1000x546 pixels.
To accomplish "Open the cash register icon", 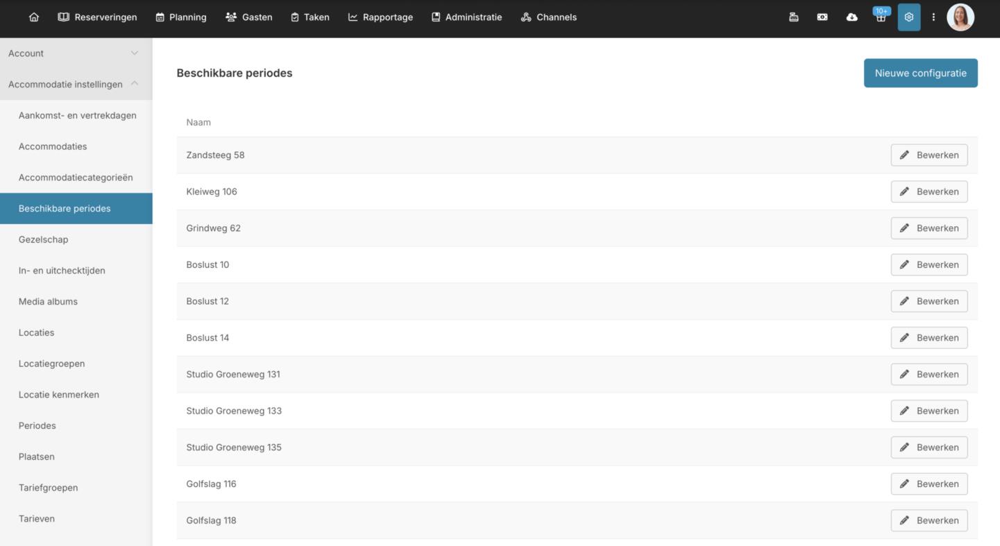I will (794, 17).
